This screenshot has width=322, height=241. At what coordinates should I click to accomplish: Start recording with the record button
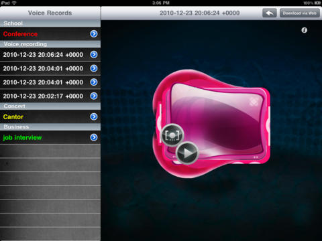click(x=172, y=135)
